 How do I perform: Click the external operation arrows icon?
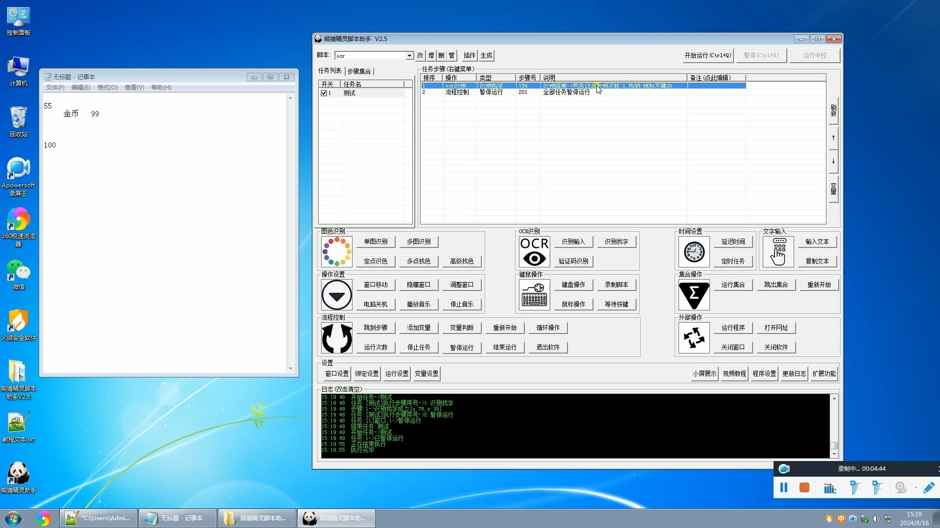coord(694,338)
